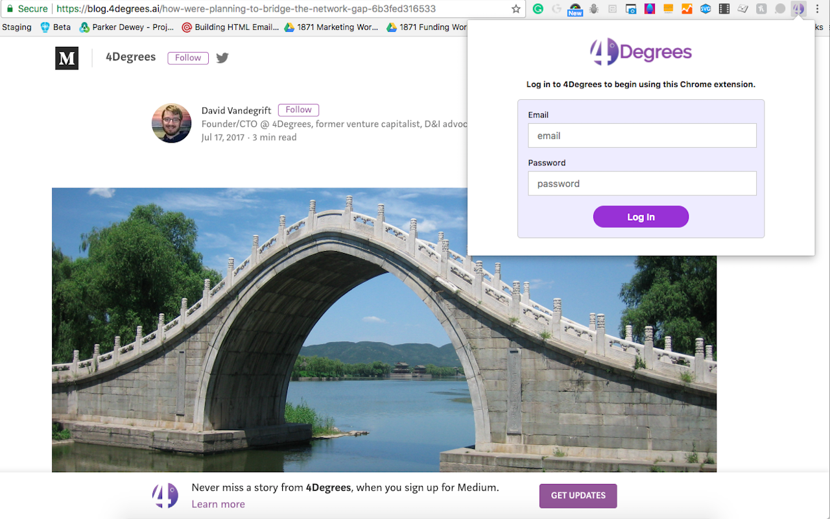Click the purple egg-shaped extension icon
This screenshot has width=830, height=519.
[x=649, y=9]
